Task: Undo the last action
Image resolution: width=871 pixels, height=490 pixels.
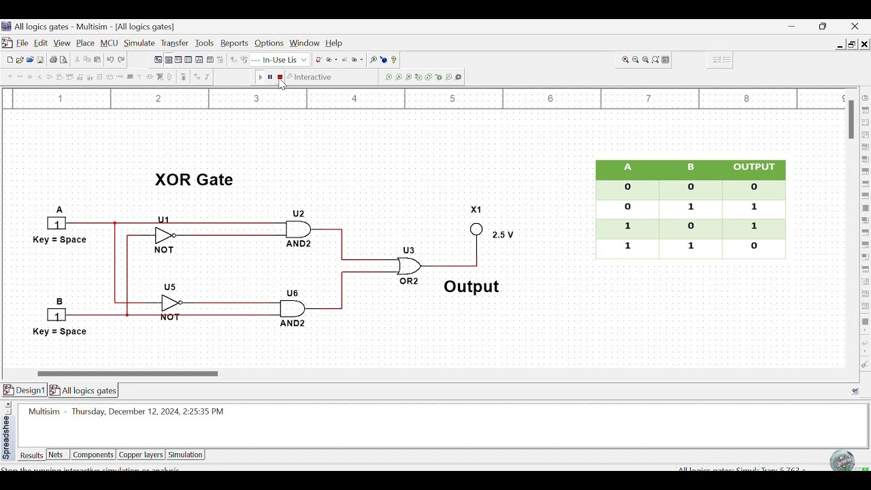Action: 110,60
